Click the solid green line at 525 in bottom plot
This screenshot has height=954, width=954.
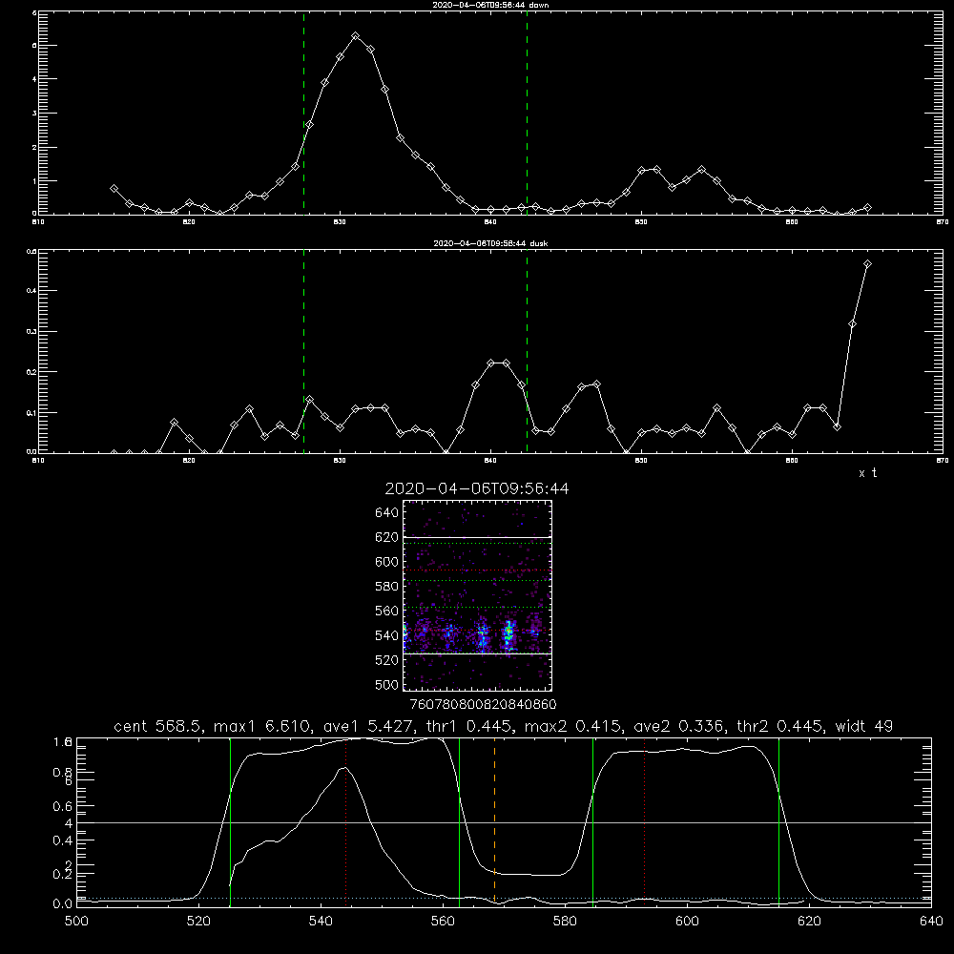coord(230,821)
